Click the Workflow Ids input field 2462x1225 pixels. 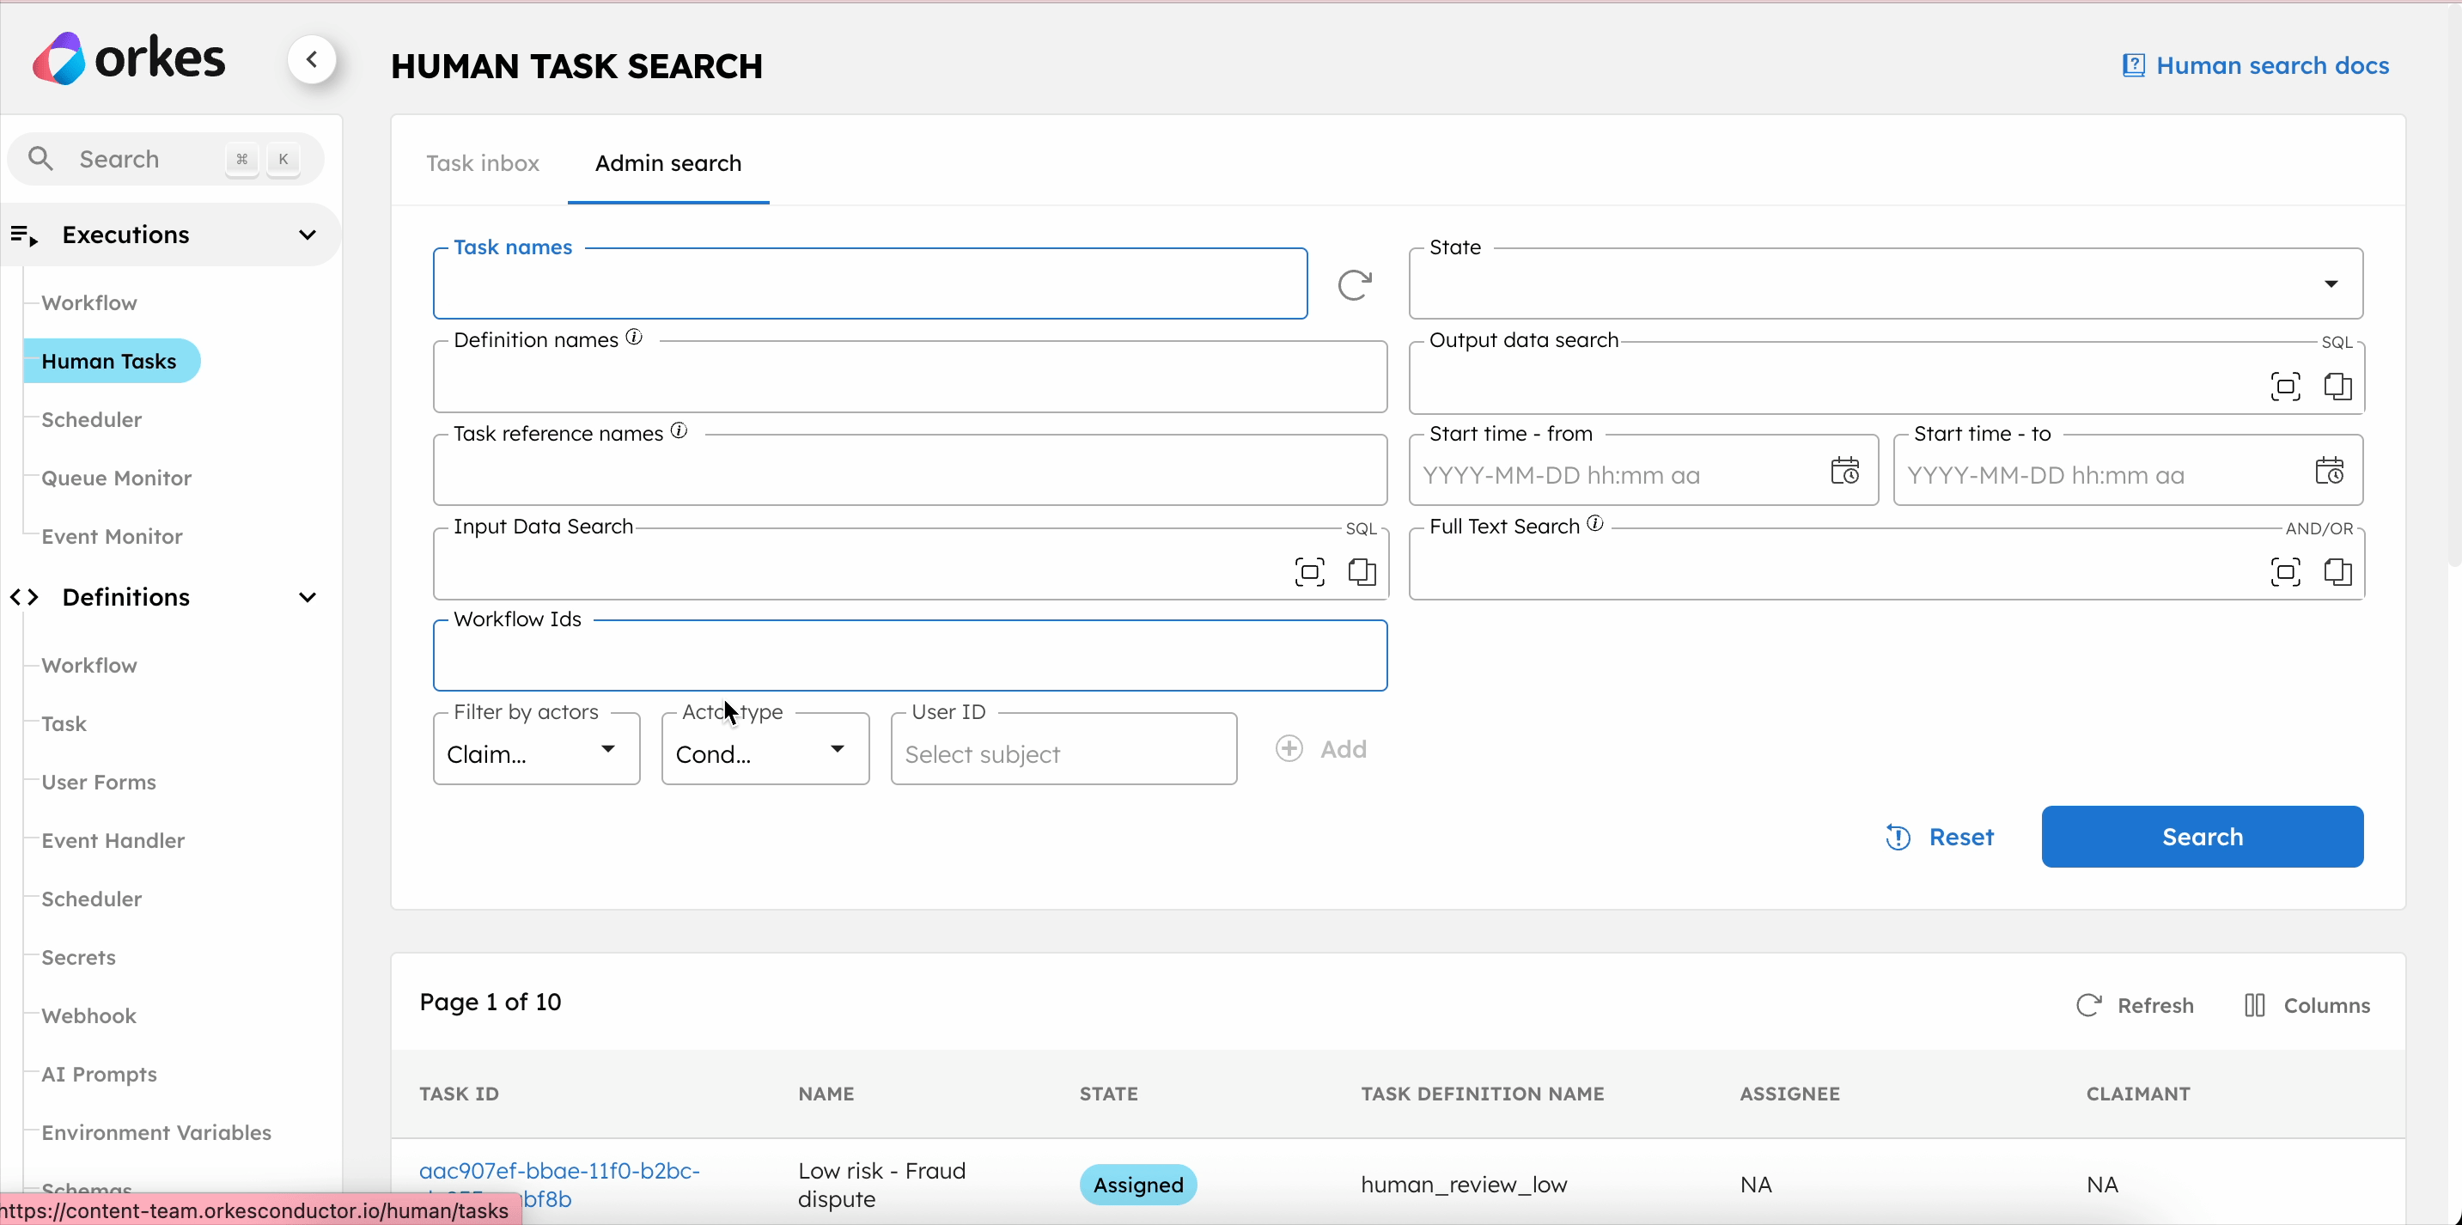pyautogui.click(x=910, y=657)
